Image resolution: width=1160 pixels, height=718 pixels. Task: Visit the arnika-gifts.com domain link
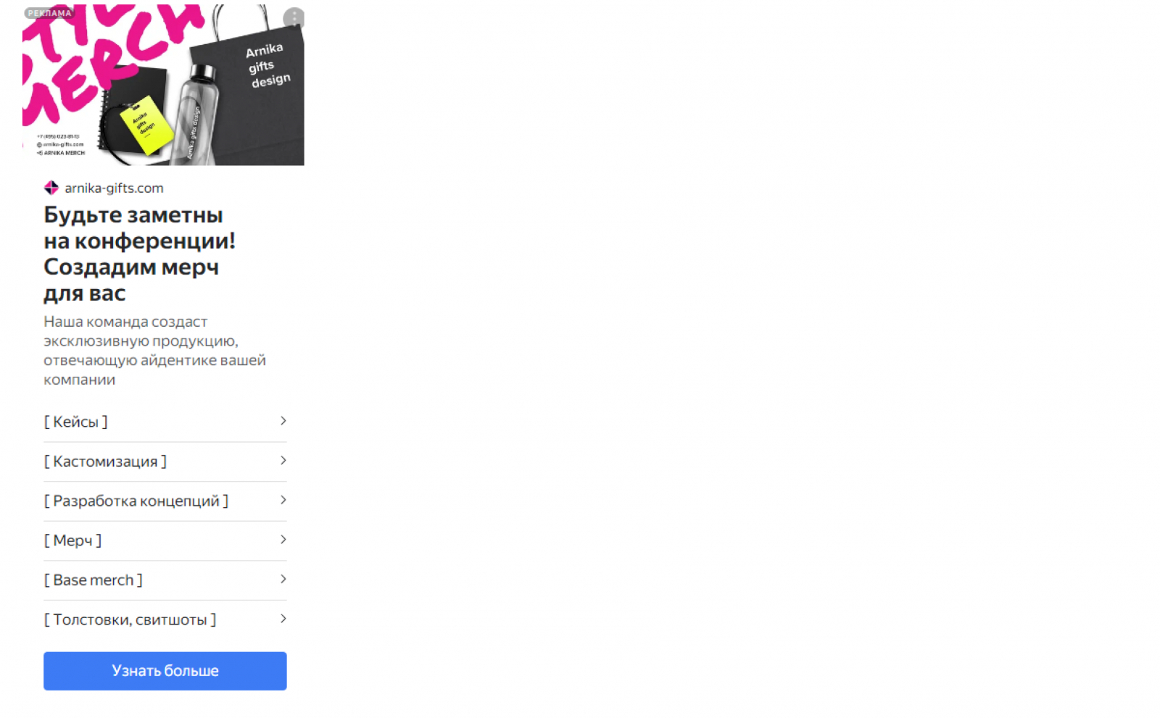pos(114,188)
